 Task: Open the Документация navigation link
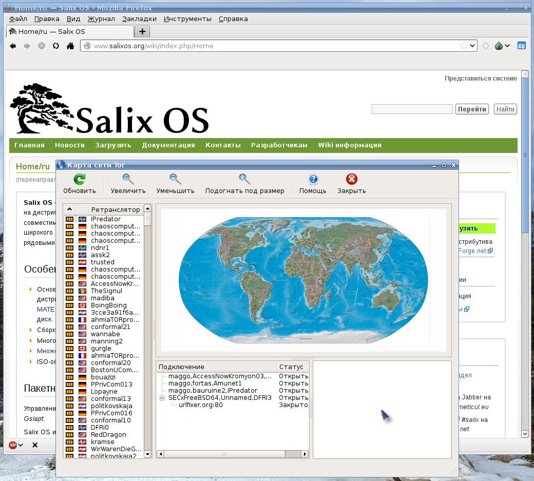point(168,145)
